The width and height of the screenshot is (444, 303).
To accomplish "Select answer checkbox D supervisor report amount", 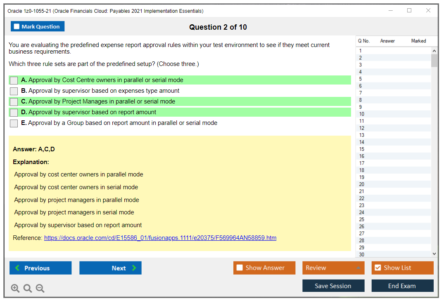I will click(x=14, y=113).
